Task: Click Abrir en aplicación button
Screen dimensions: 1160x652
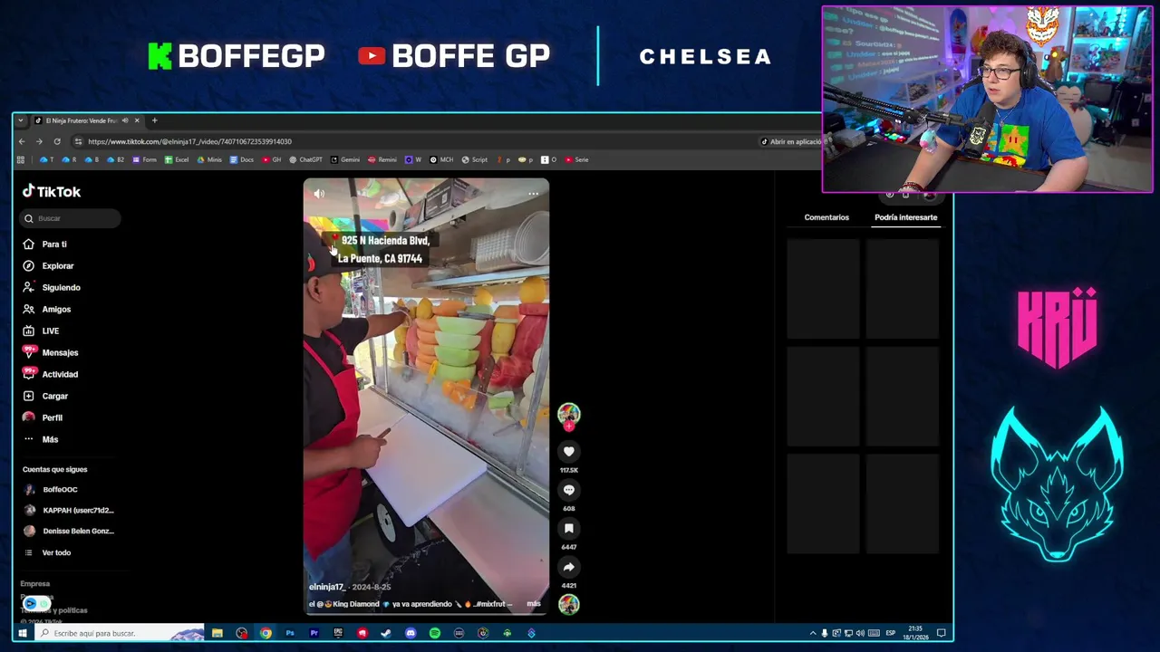Action: pos(790,141)
